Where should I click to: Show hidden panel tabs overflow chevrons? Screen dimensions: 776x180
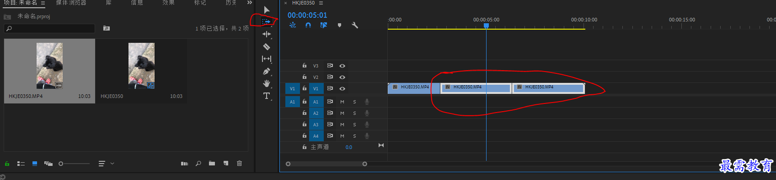[250, 3]
